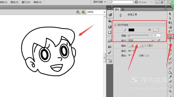
Task: Open the 帮助(H) menu
Action: coord(37,2)
